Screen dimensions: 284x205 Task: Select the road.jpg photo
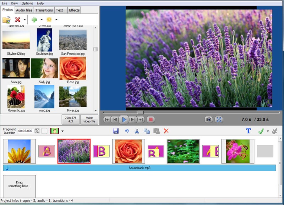[x=44, y=96]
